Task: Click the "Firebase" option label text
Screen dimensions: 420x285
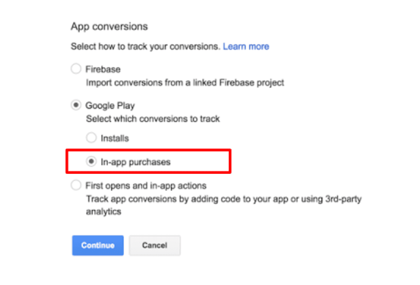Action: tap(102, 69)
